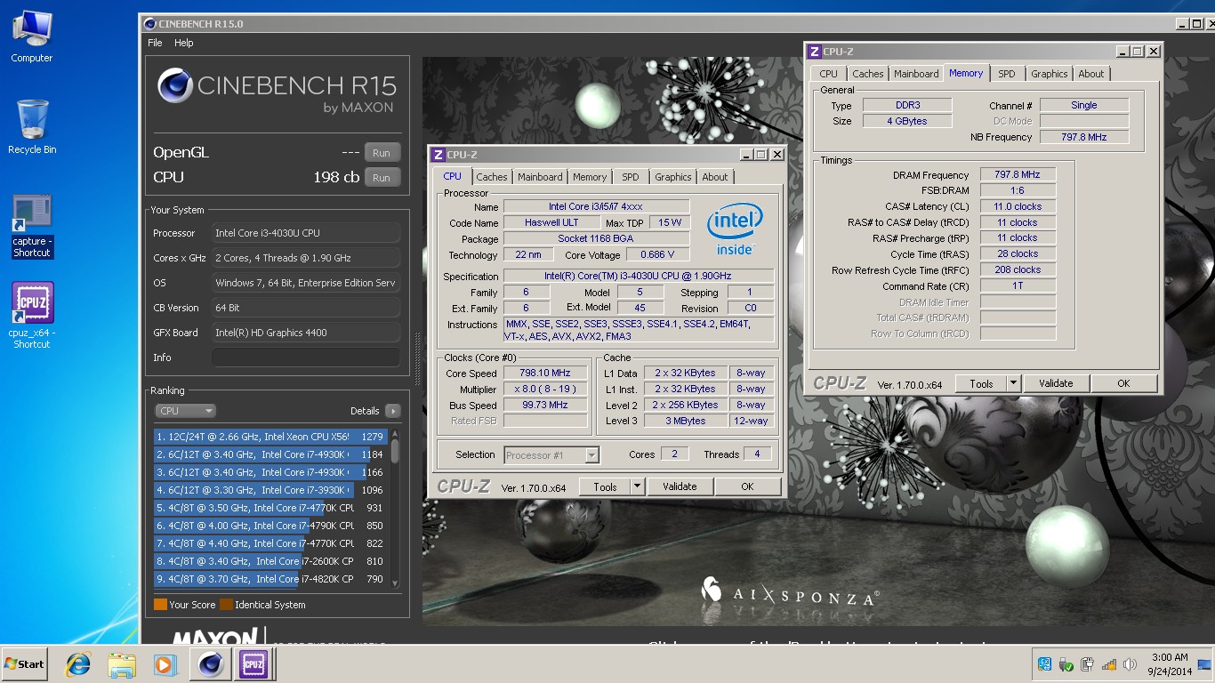Screen dimensions: 1215x683
Task: Switch to Mainboard tab in front CPU-Z
Action: click(540, 177)
